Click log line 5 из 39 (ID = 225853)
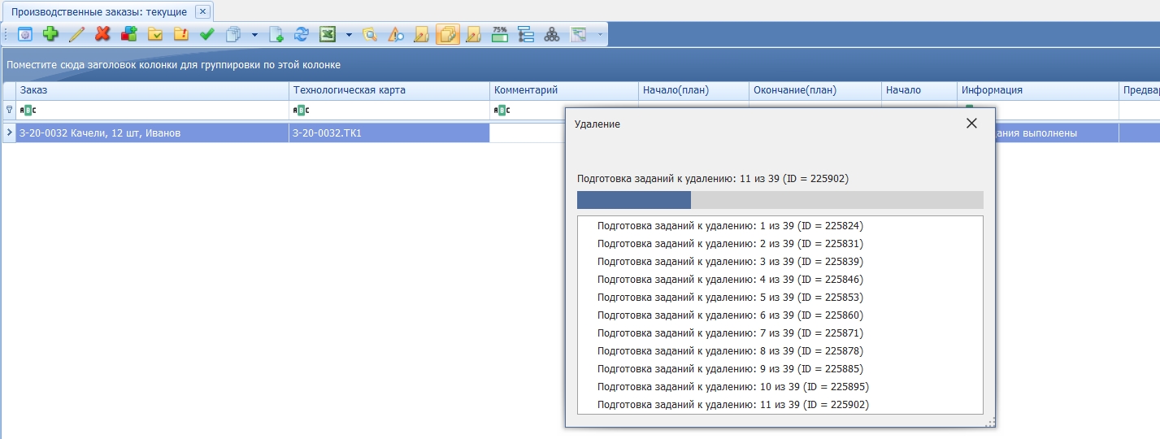Image resolution: width=1160 pixels, height=439 pixels. coord(730,297)
